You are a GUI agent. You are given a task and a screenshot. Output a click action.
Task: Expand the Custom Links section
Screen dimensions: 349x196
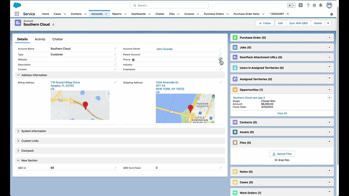(x=120, y=141)
